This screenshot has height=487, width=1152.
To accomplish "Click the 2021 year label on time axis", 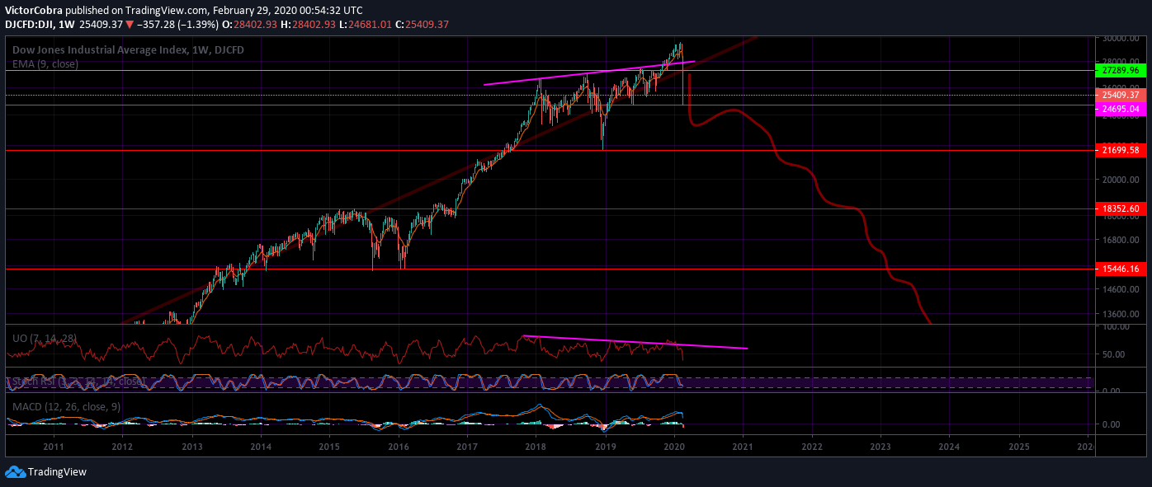I will pyautogui.click(x=743, y=447).
